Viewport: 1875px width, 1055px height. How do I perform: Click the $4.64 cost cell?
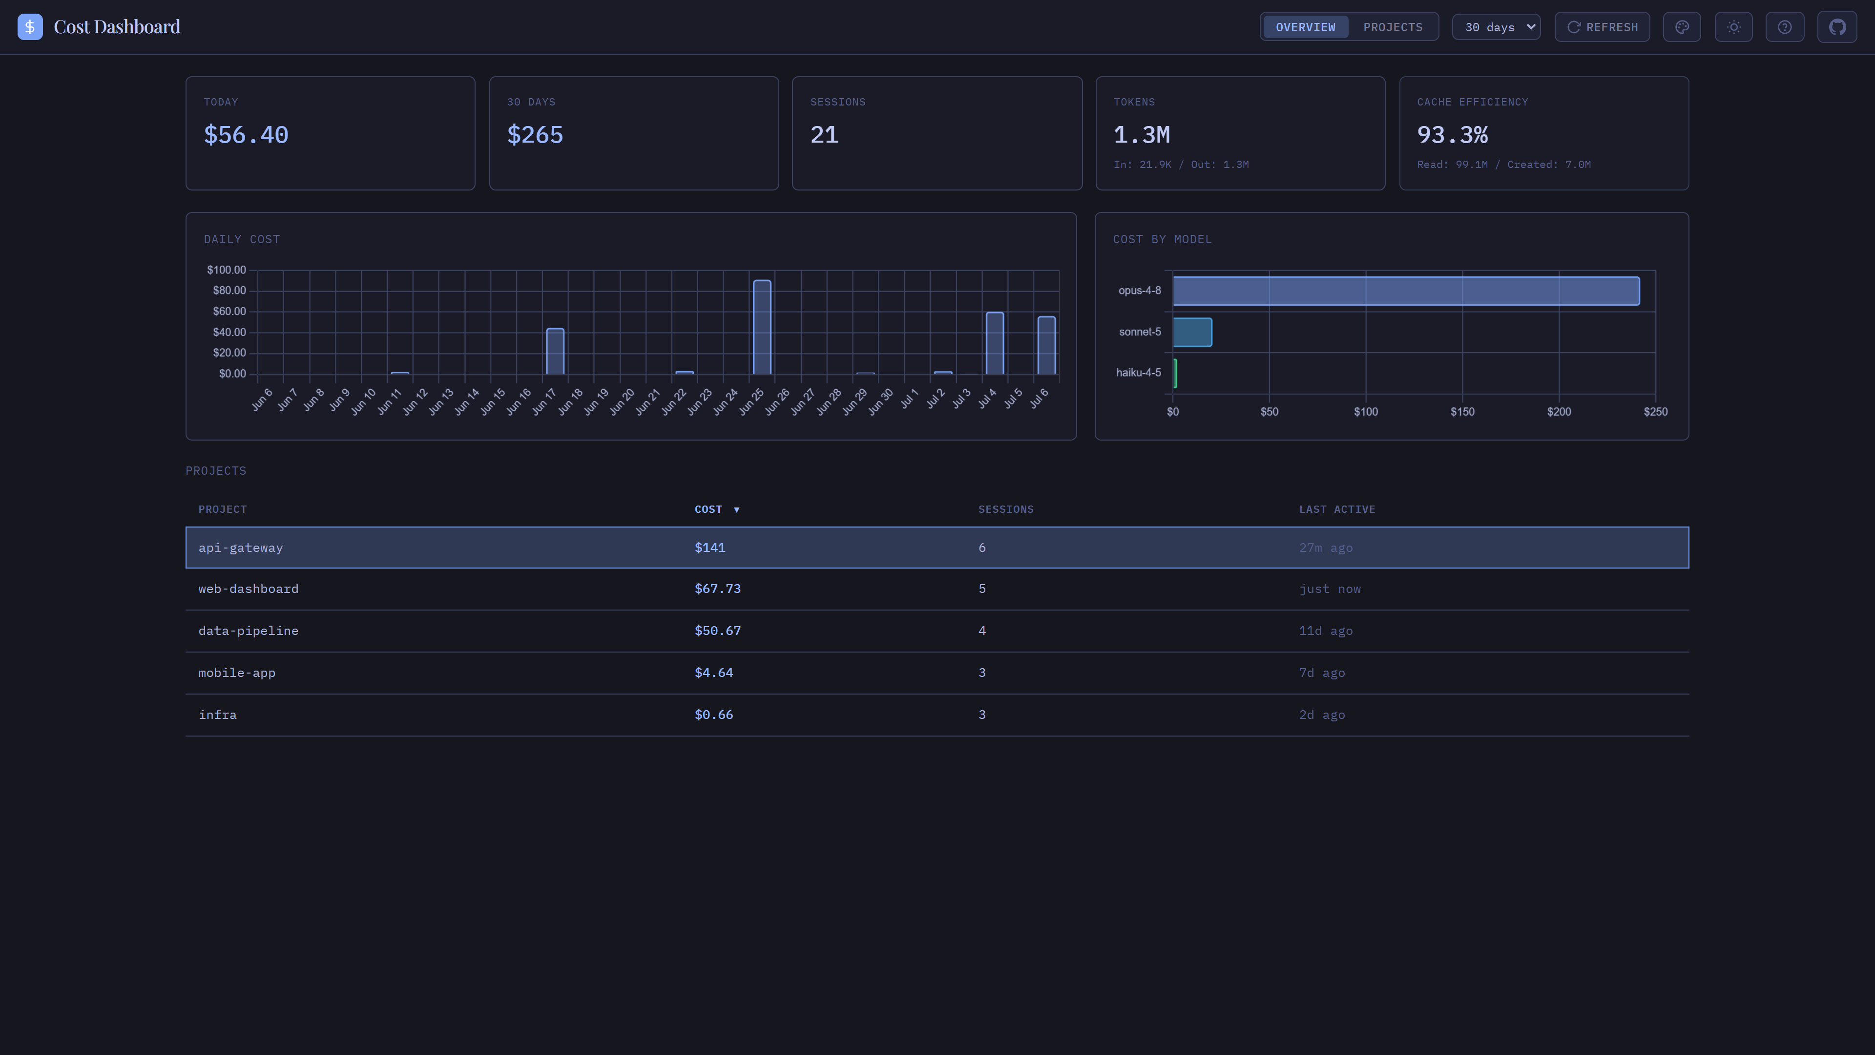pos(713,673)
